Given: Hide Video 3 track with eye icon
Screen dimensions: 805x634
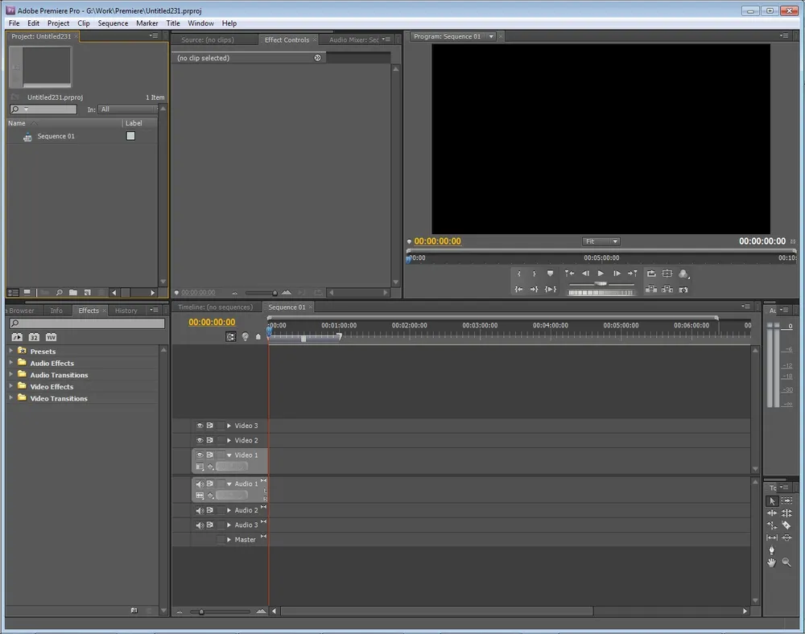Looking at the screenshot, I should point(200,426).
